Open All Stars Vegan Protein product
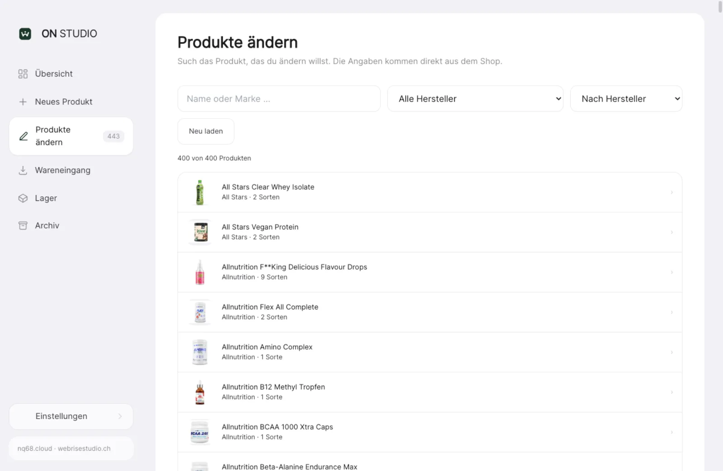The width and height of the screenshot is (723, 471). pyautogui.click(x=430, y=232)
